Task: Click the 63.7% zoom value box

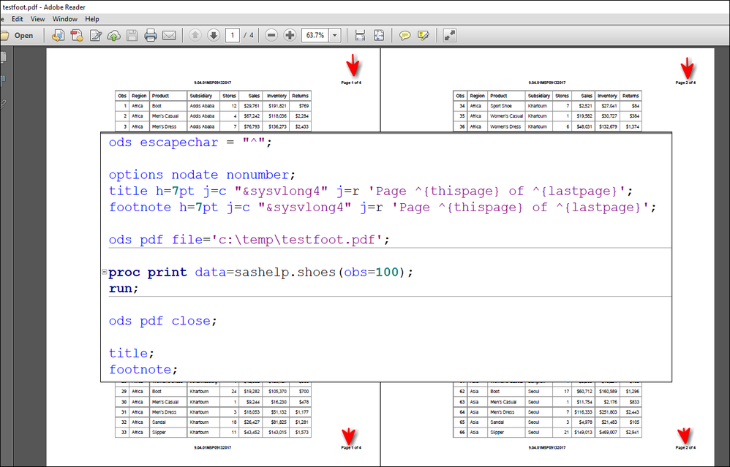Action: click(x=315, y=35)
